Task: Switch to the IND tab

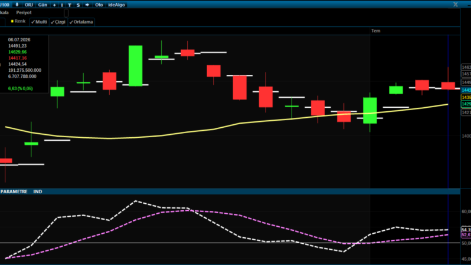Action: coord(38,191)
